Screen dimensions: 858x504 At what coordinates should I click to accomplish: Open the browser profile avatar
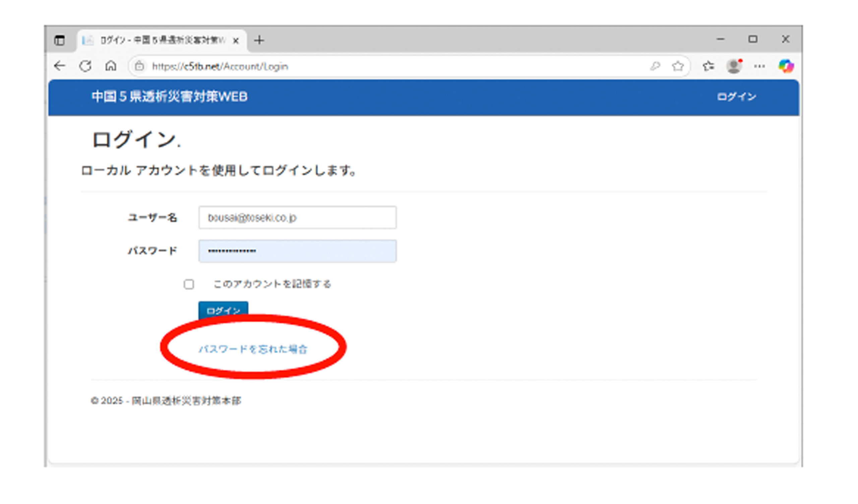pos(734,66)
